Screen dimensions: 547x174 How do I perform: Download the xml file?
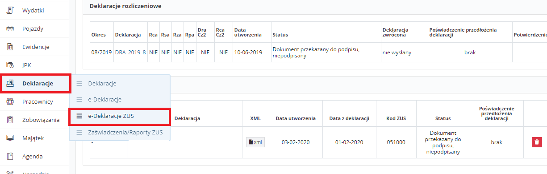click(x=256, y=142)
